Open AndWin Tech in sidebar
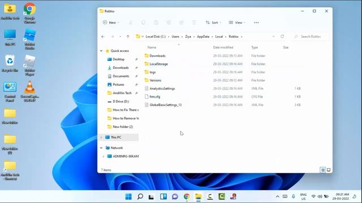Screen dimensions: 362x203 click(x=122, y=93)
